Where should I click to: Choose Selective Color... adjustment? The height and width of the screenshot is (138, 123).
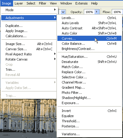coord(89,77)
